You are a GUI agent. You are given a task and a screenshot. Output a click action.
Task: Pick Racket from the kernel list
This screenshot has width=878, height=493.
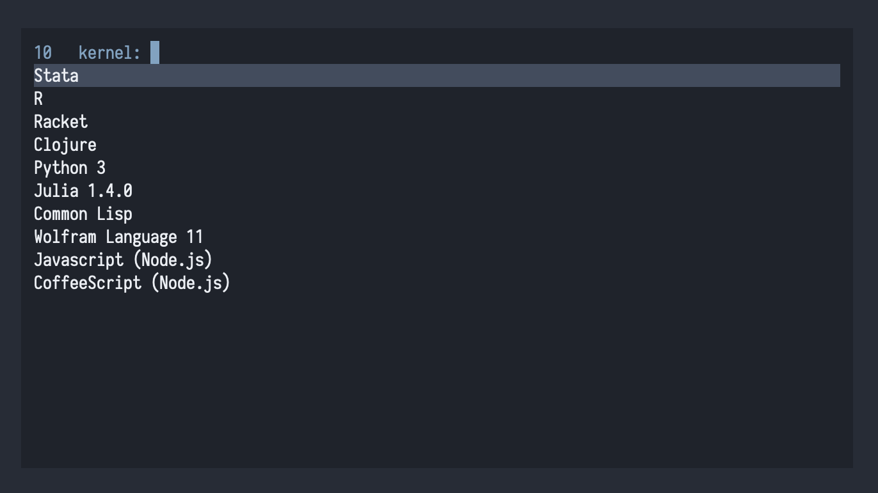click(x=61, y=121)
